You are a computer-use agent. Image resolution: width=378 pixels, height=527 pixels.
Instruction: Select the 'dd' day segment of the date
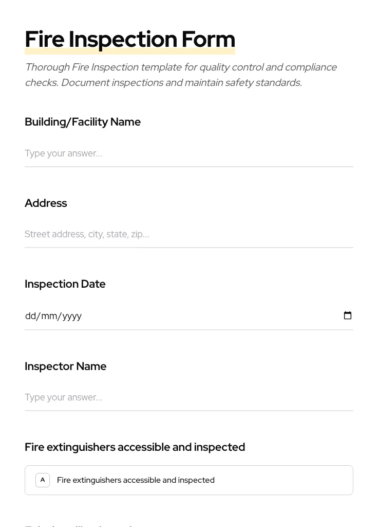[31, 315]
